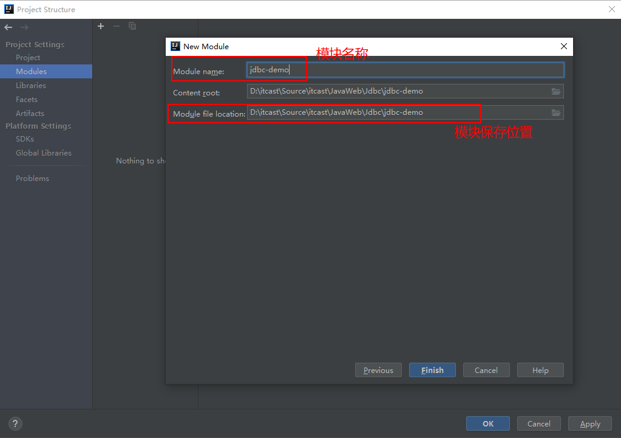Select SDKs under Platform Settings
This screenshot has height=438, width=621.
[x=25, y=139]
